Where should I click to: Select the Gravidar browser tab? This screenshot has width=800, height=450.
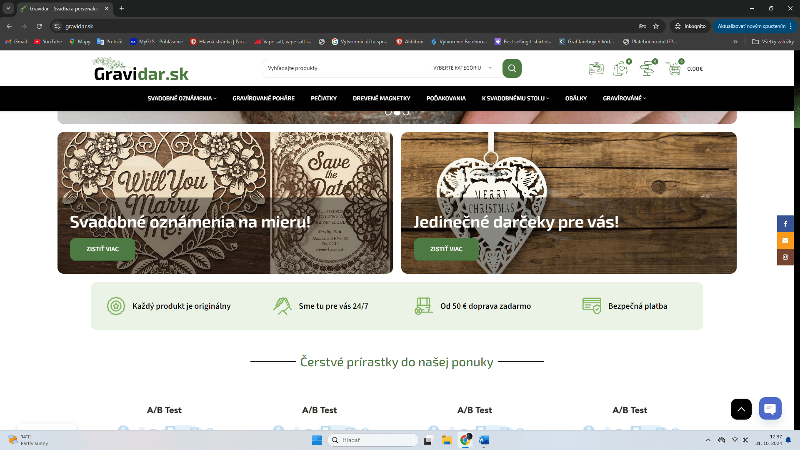coord(65,8)
